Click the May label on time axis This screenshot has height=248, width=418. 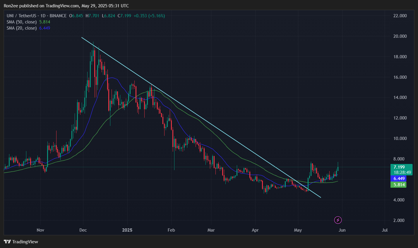[298, 230]
